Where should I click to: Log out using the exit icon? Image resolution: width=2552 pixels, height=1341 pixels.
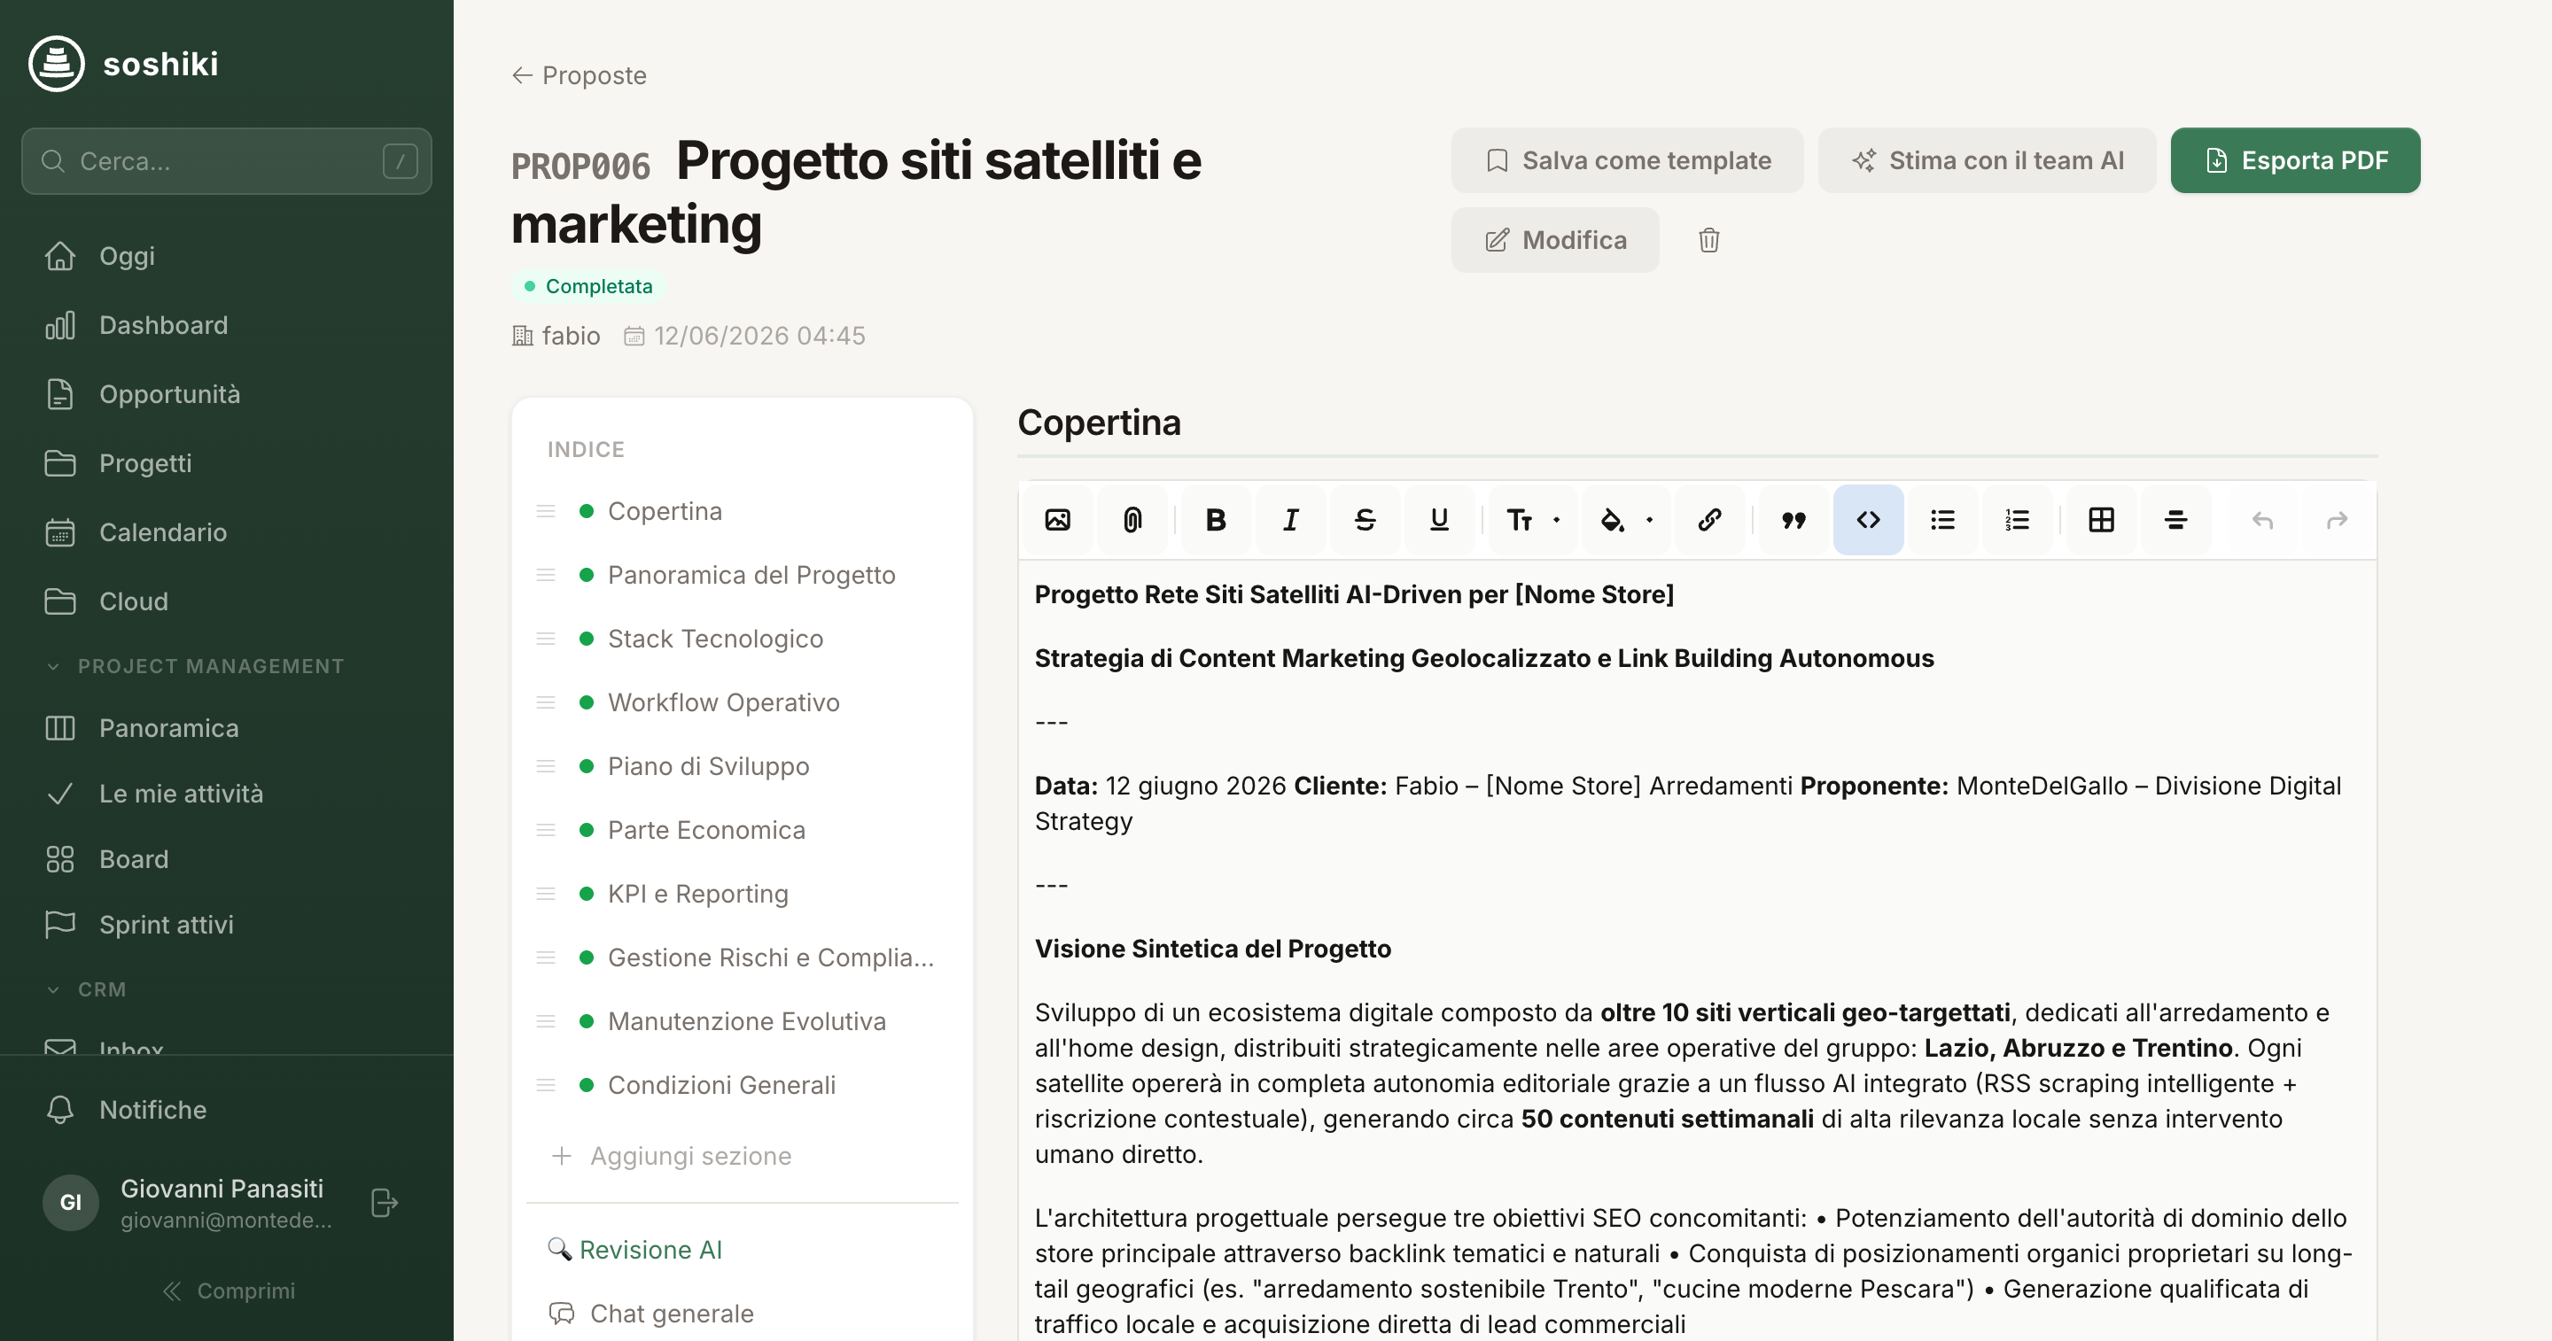[384, 1202]
